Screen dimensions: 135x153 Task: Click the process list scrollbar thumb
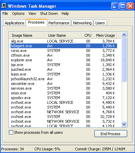pos(124,60)
